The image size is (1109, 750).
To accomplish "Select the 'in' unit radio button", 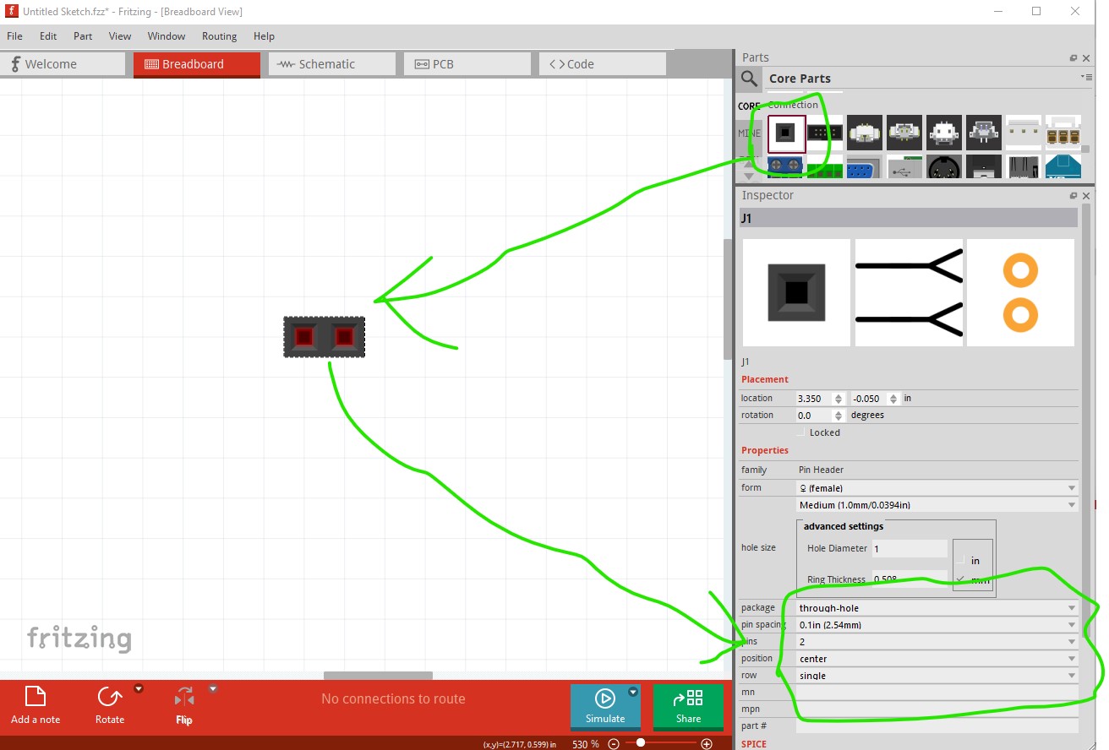I will (960, 560).
